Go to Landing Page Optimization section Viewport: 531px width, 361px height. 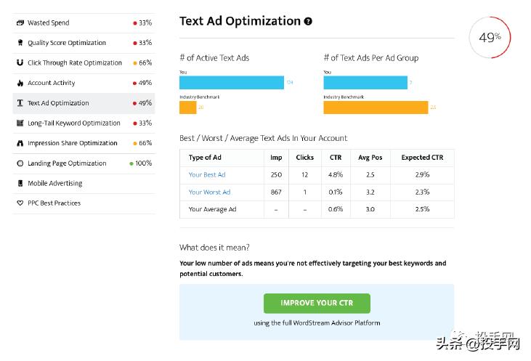pyautogui.click(x=67, y=163)
